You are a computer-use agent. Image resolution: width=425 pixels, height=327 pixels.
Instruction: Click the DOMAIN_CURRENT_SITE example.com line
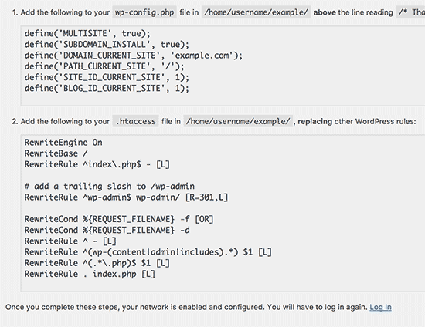point(134,56)
